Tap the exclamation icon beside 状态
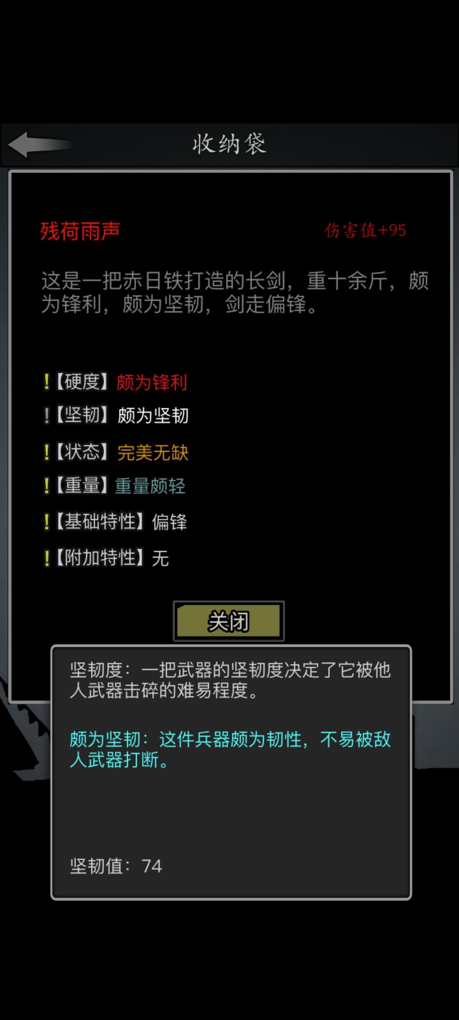The width and height of the screenshot is (459, 1020). [47, 452]
